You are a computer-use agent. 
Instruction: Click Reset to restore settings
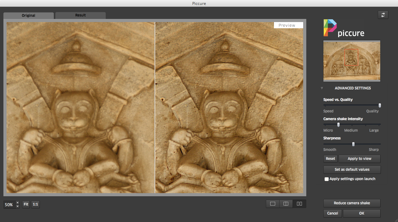click(x=330, y=159)
